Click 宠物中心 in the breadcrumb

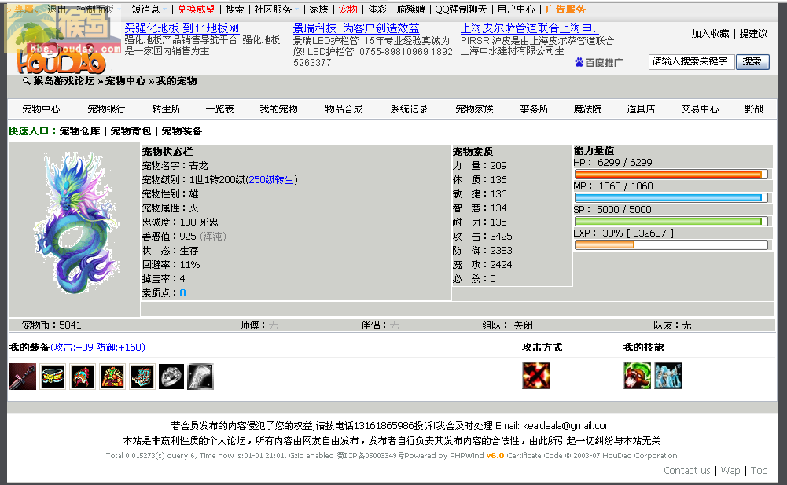click(126, 81)
